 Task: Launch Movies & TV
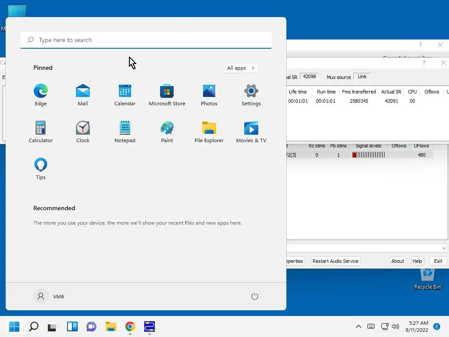coord(251,132)
